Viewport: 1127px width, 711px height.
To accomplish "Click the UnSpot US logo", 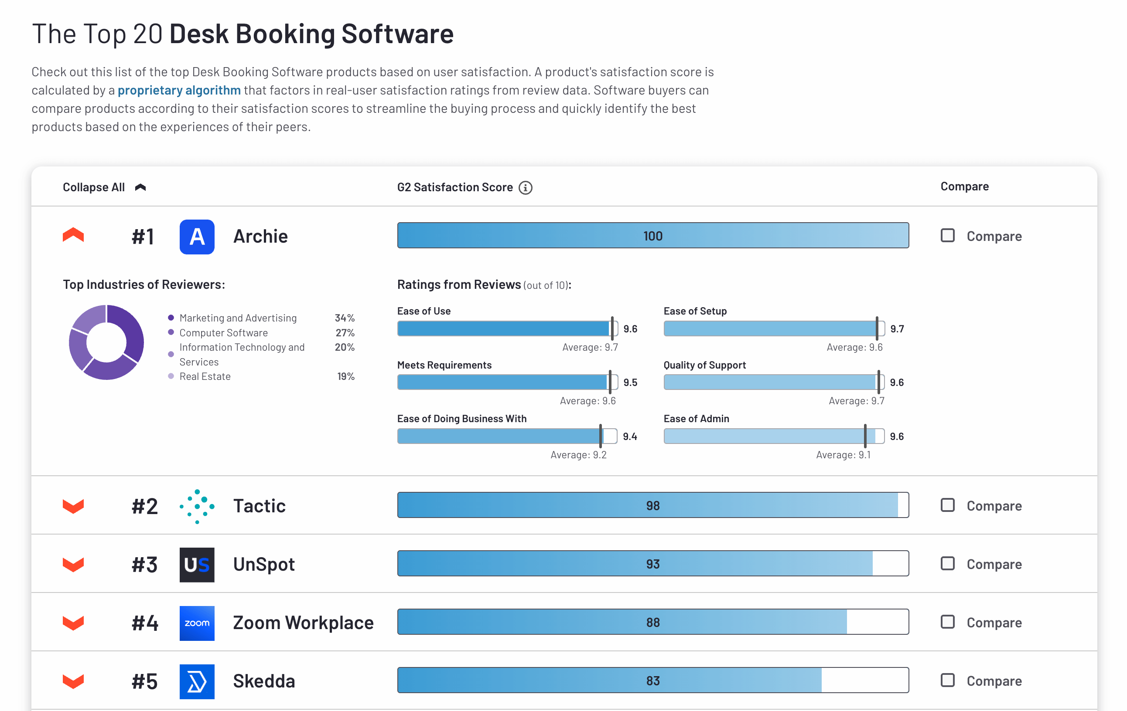I will coord(197,564).
